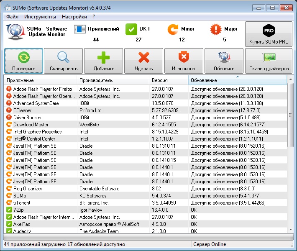The width and height of the screenshot is (297, 251).
Task: Click minor-update icon beside Download Master
Action: [9, 125]
